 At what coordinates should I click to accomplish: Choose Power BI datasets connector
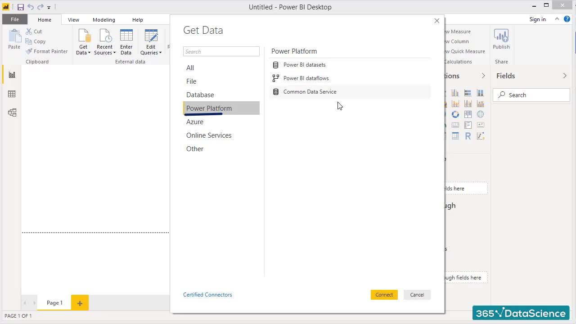350,65
